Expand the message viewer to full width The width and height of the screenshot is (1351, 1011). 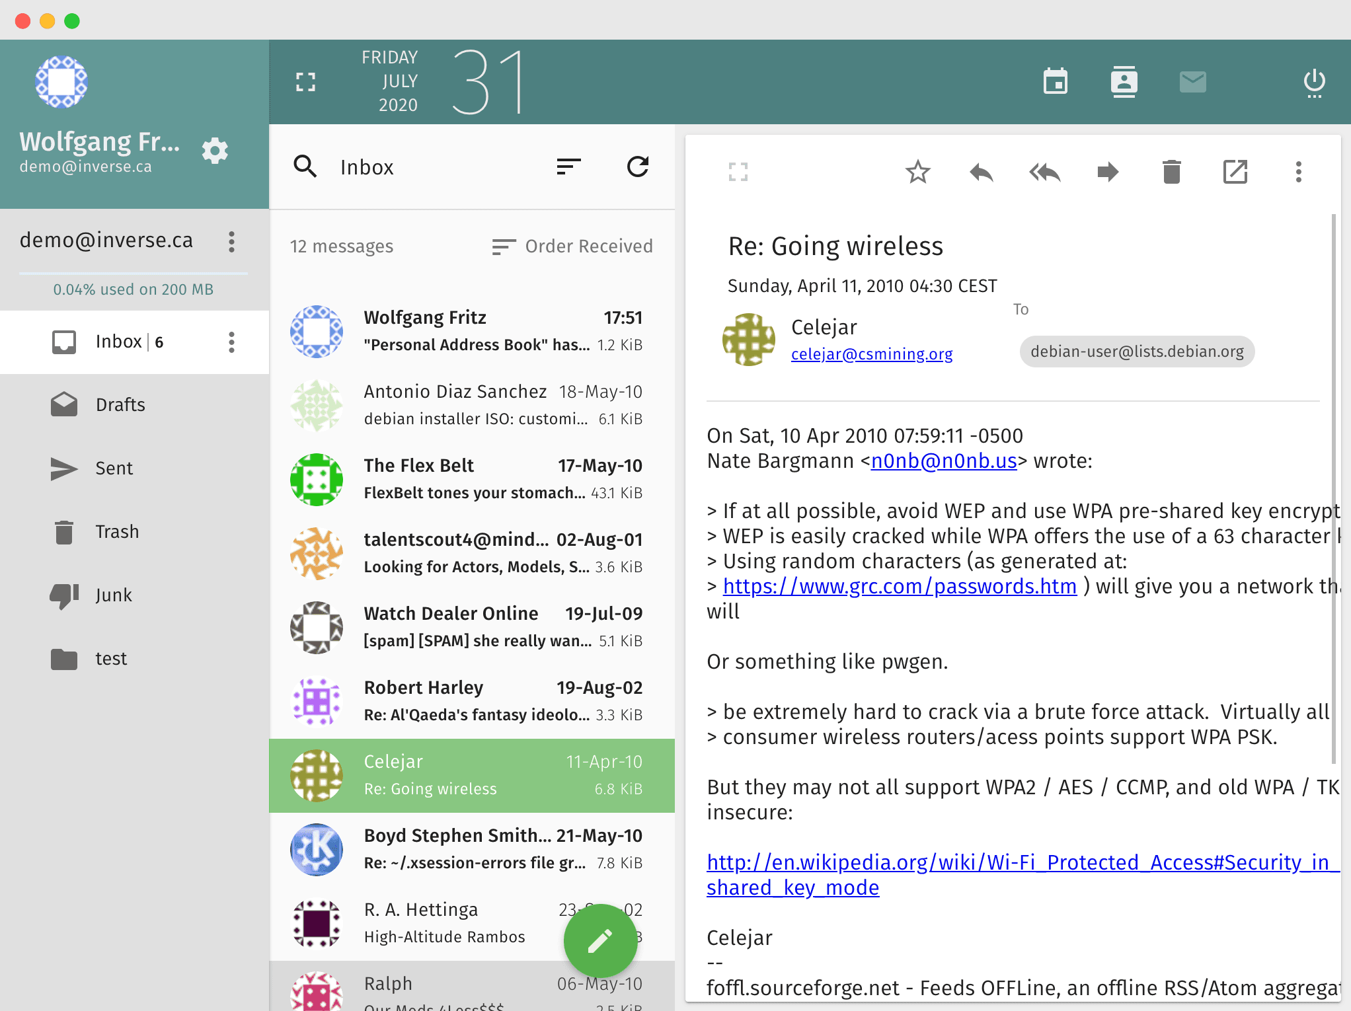tap(738, 172)
